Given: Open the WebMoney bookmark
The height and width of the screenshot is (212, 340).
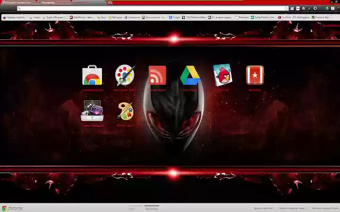Looking at the screenshot, I should tap(81, 17).
